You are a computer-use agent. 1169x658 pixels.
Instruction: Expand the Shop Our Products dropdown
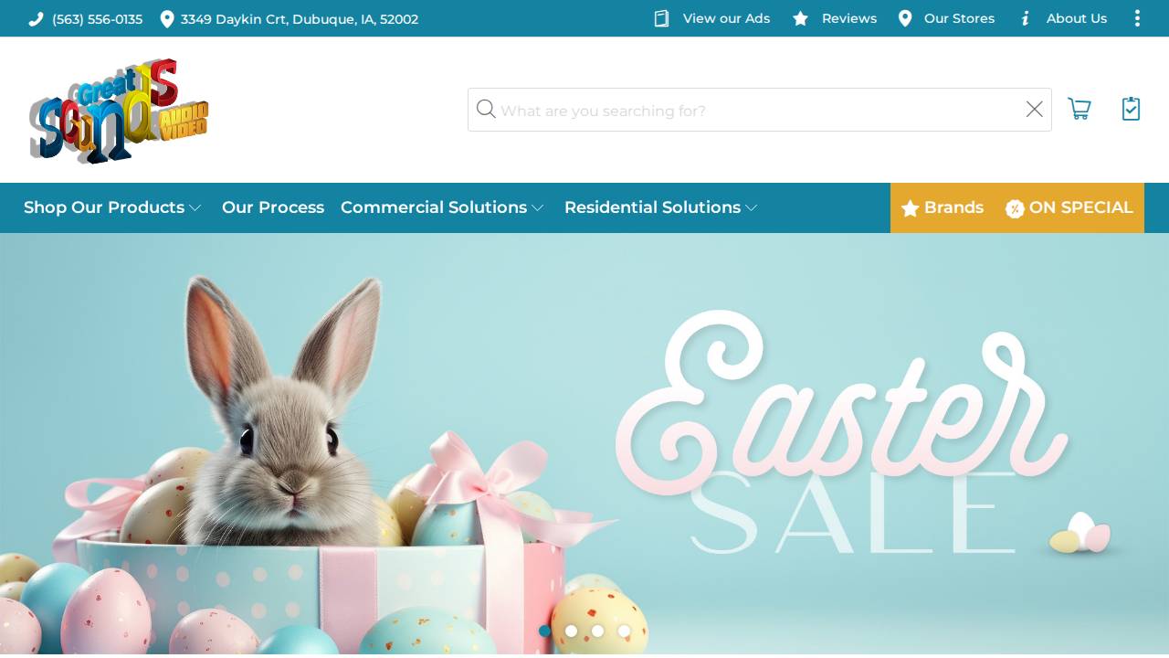(x=112, y=207)
